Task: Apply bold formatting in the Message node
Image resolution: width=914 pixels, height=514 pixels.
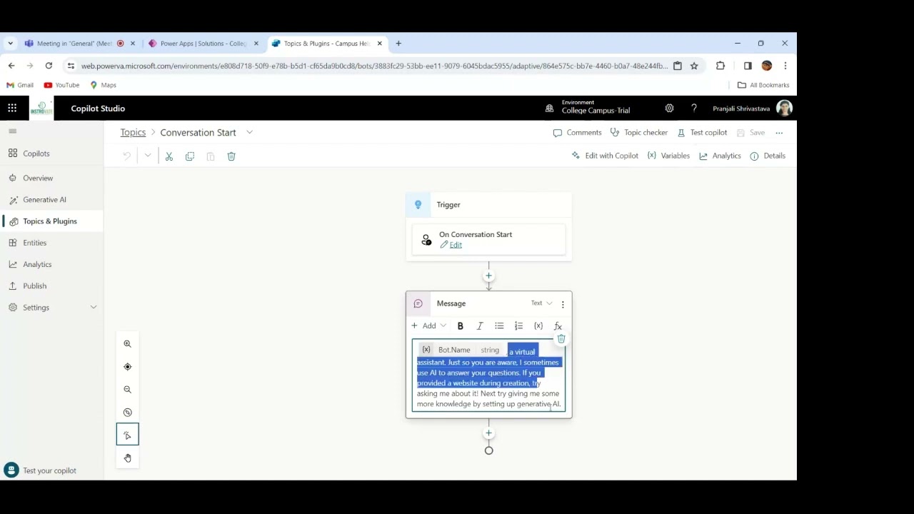Action: (461, 326)
